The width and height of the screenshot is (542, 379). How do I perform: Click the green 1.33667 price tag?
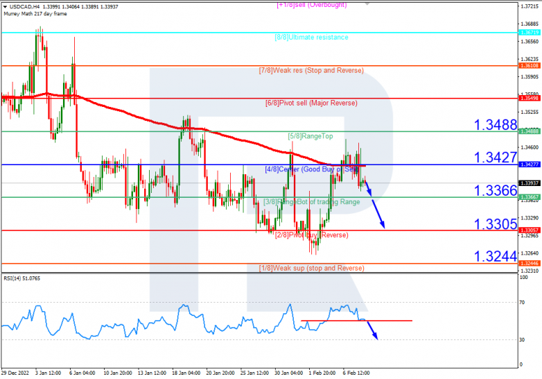point(530,197)
